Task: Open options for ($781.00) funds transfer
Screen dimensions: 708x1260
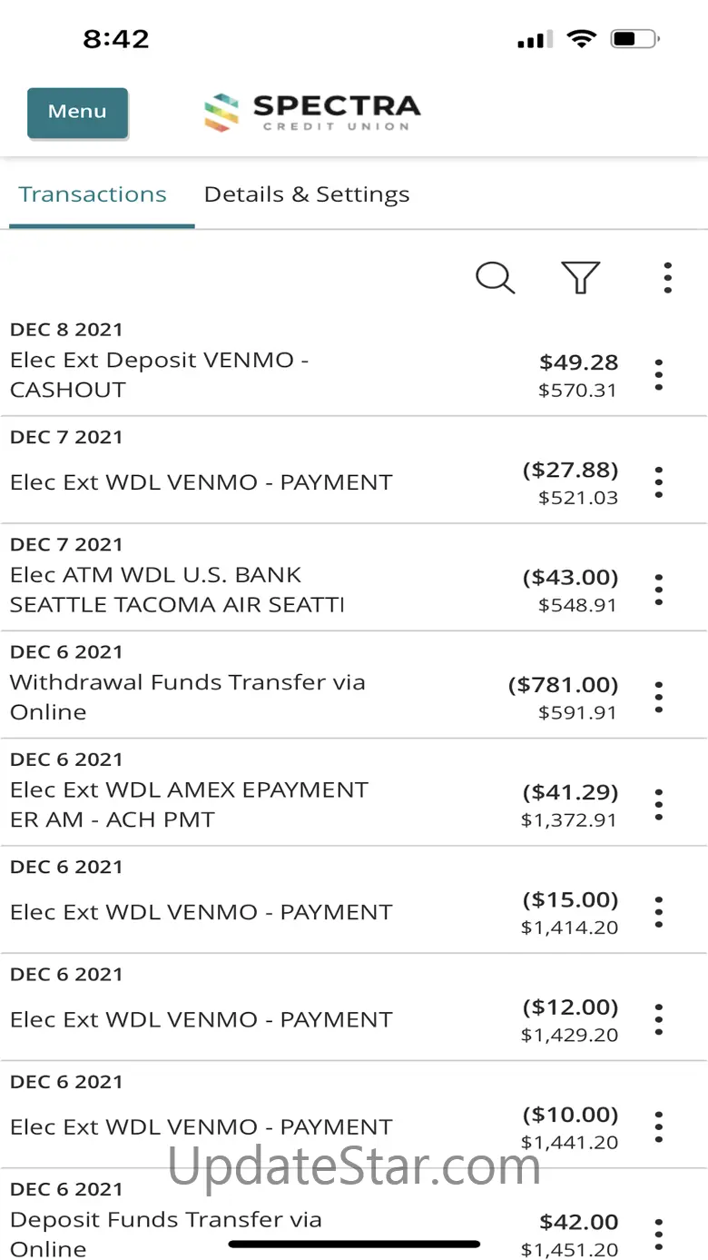Action: coord(659,698)
